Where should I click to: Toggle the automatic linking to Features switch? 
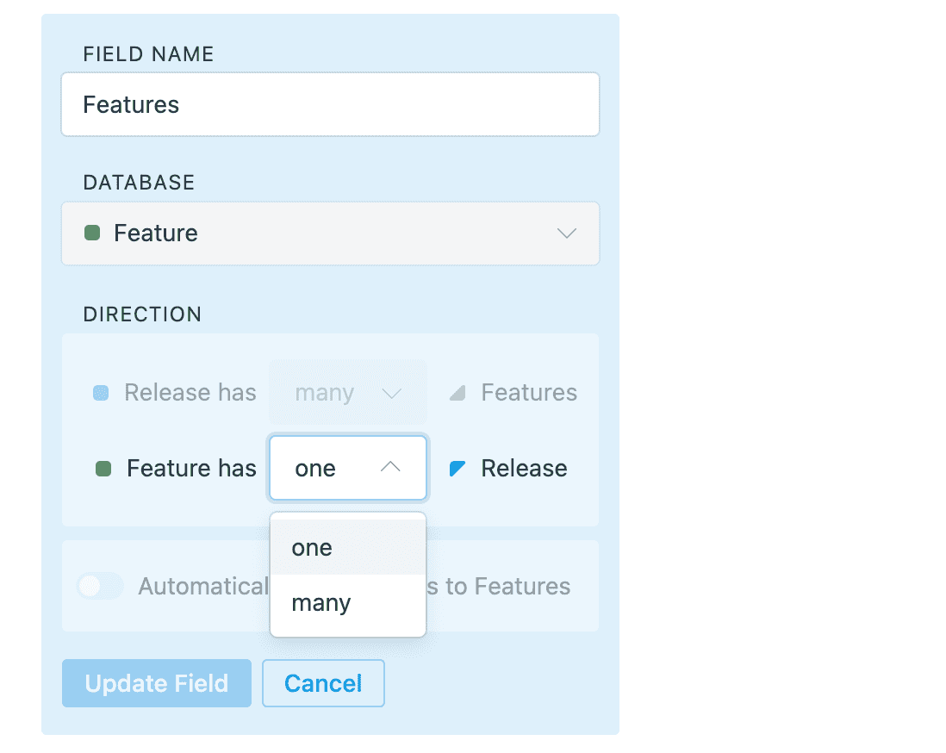tap(100, 587)
